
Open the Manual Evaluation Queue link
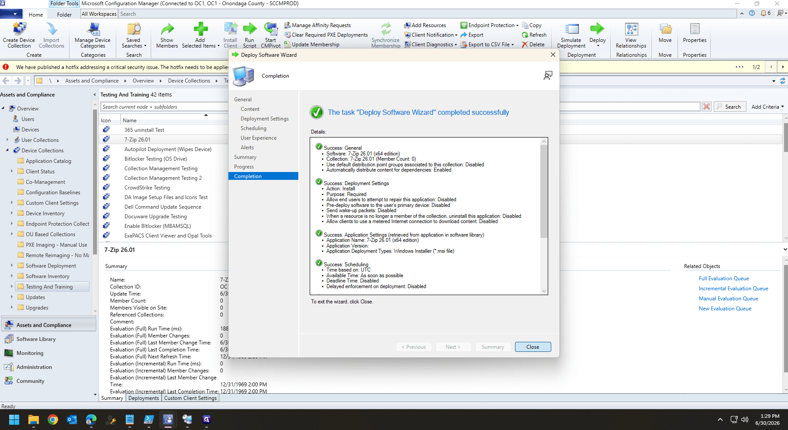(729, 299)
